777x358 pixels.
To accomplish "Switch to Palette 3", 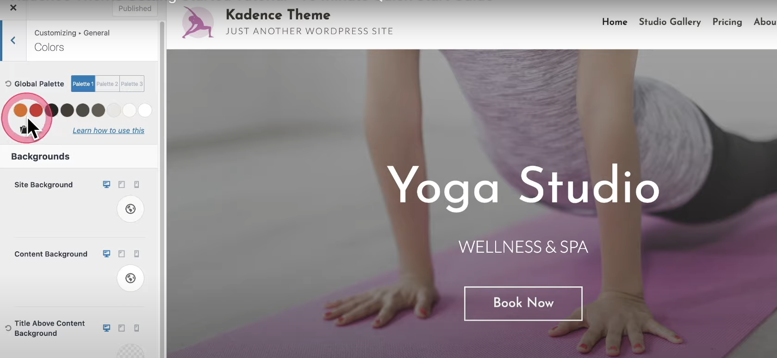I will [132, 84].
